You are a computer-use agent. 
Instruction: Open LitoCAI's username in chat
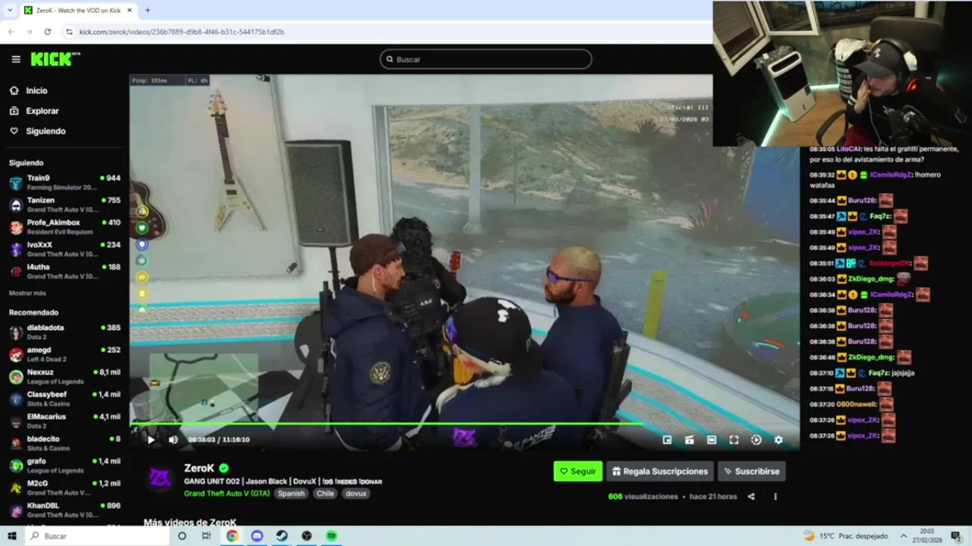pyautogui.click(x=848, y=149)
